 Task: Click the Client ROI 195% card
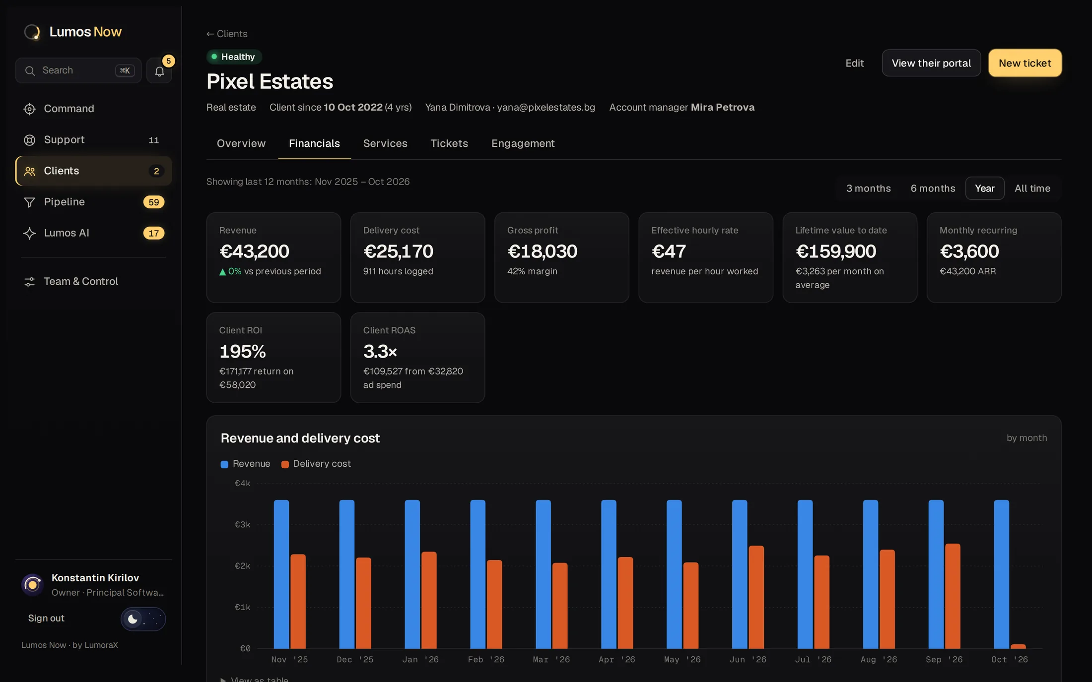coord(273,358)
